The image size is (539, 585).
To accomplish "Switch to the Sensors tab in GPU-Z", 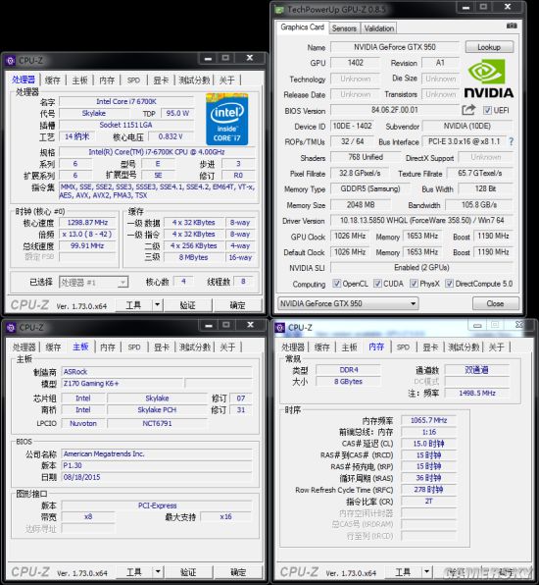I will point(344,28).
